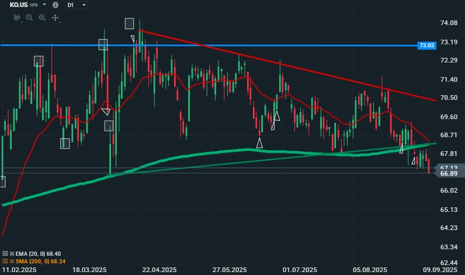The width and height of the screenshot is (465, 275).
Task: Click the 66.89 current price label
Action: click(x=448, y=173)
